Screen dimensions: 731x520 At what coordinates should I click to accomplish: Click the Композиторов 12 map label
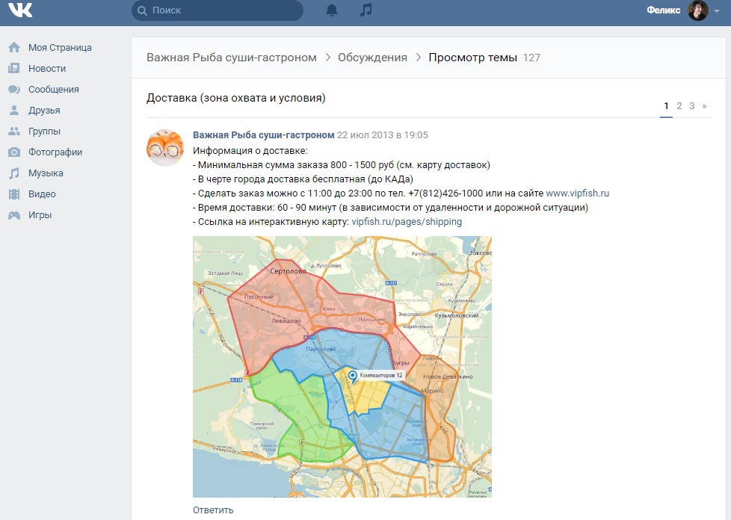(x=381, y=375)
